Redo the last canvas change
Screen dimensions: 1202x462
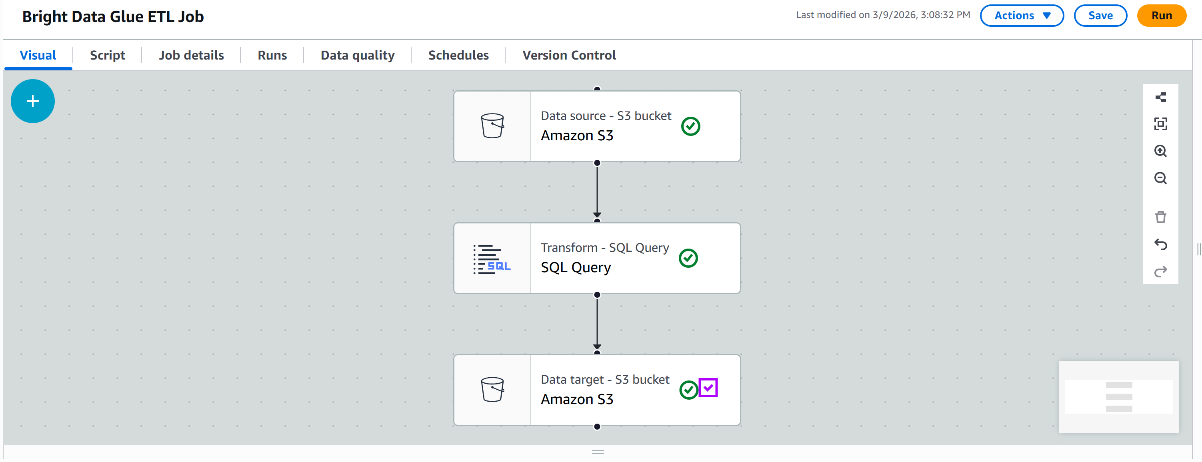[x=1160, y=272]
